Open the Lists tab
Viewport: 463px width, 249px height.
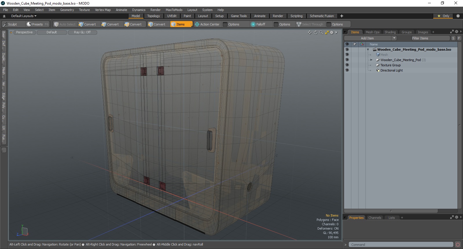392,218
